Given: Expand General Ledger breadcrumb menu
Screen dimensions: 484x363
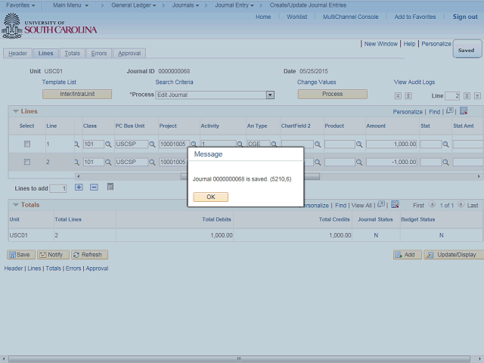Looking at the screenshot, I should 133,5.
